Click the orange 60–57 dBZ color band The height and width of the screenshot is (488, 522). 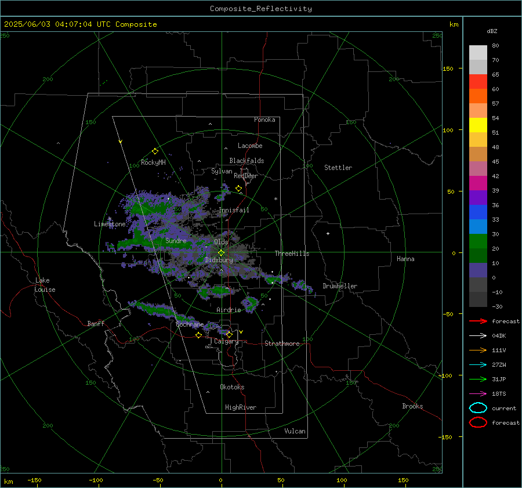478,96
